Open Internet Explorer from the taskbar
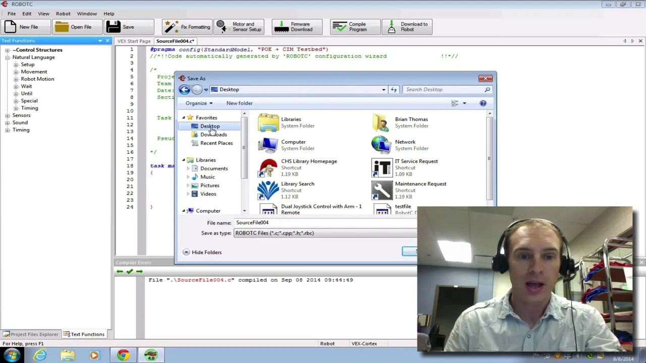 click(40, 355)
